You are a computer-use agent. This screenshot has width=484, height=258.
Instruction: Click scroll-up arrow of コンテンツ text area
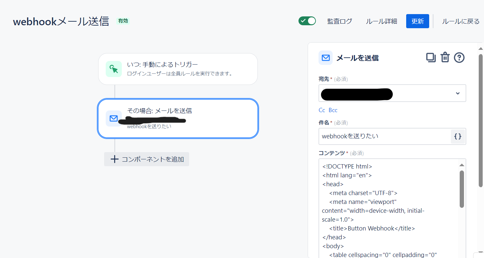tap(462, 165)
